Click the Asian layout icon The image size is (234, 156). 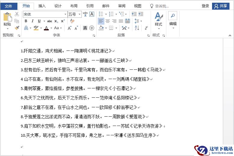[124, 28]
